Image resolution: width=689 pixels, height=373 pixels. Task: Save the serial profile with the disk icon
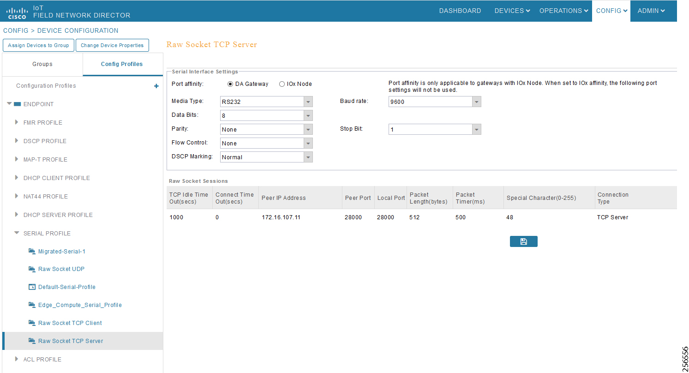(x=523, y=241)
